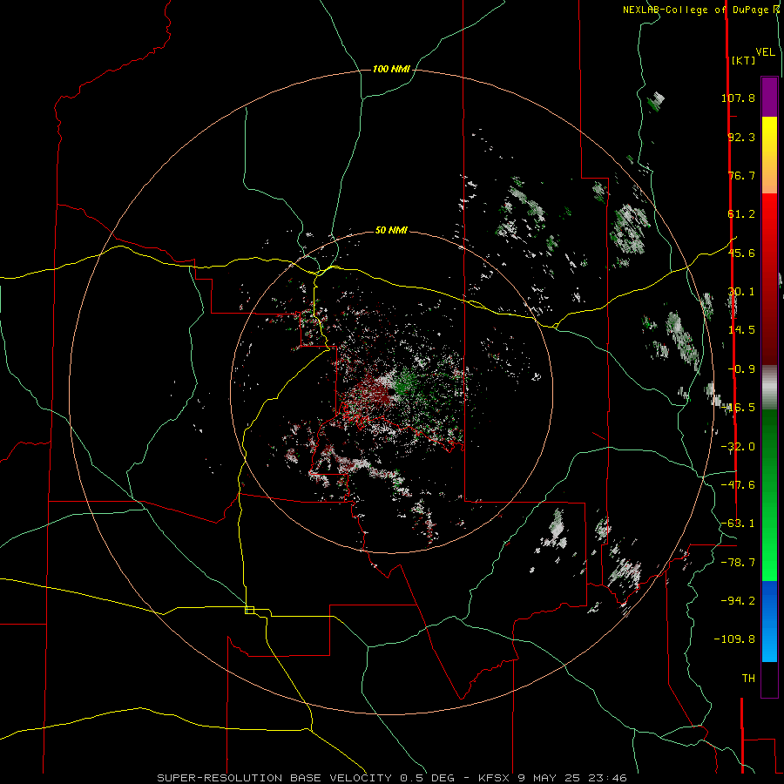Select the 76.7 velocity scale value
The width and height of the screenshot is (784, 784).
(x=741, y=175)
